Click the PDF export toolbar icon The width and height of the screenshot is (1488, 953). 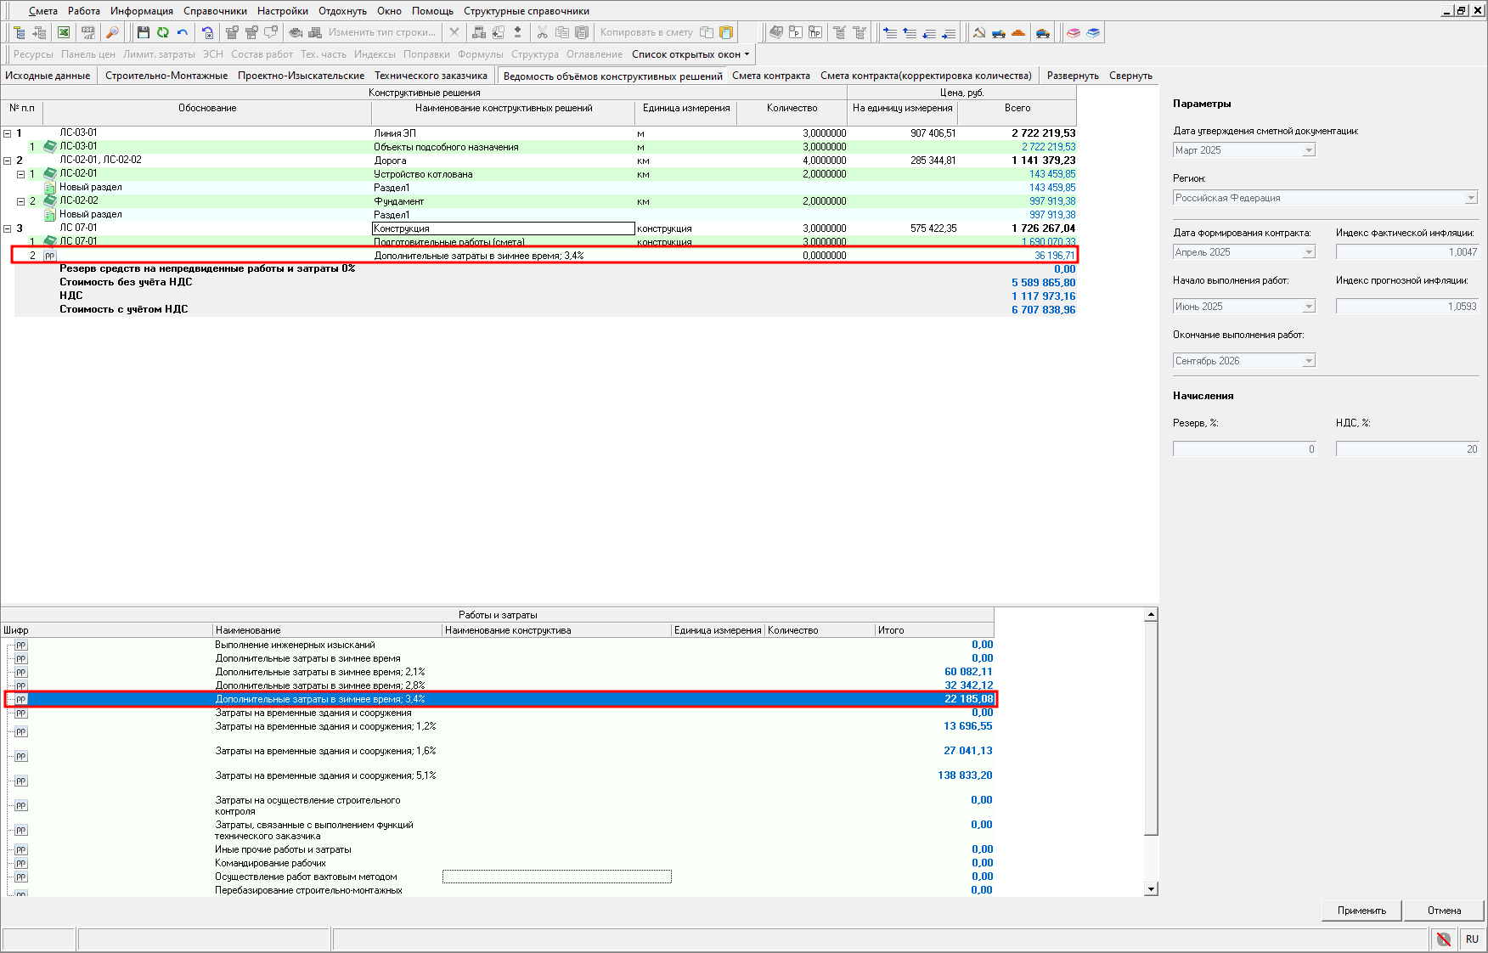(x=87, y=32)
